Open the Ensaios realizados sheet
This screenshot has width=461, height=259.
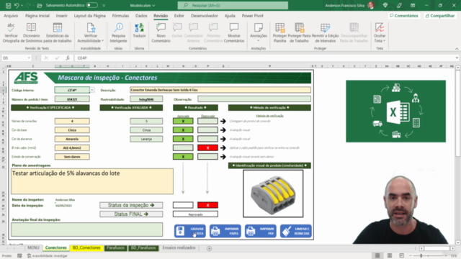click(x=179, y=247)
